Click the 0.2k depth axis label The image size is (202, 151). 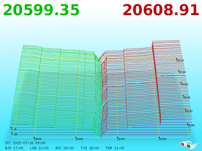tap(14, 129)
